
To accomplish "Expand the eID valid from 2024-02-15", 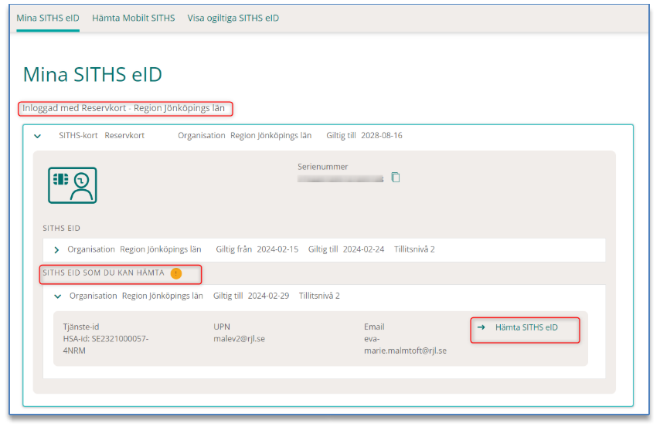I will point(56,249).
